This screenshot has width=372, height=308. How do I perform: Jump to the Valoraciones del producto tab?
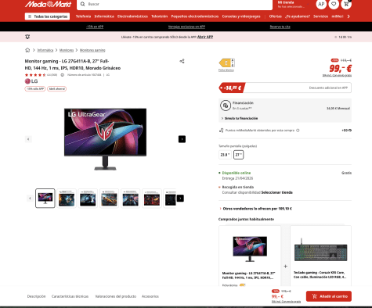tap(116, 296)
